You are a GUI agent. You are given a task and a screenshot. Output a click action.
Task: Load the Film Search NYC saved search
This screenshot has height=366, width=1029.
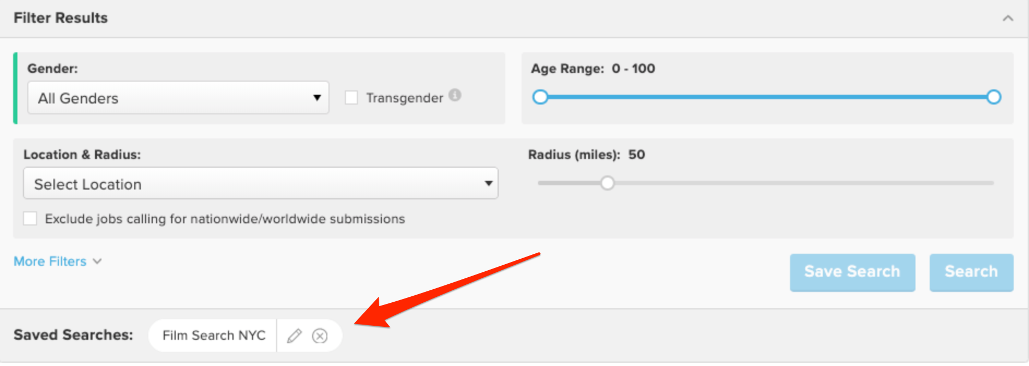(214, 335)
